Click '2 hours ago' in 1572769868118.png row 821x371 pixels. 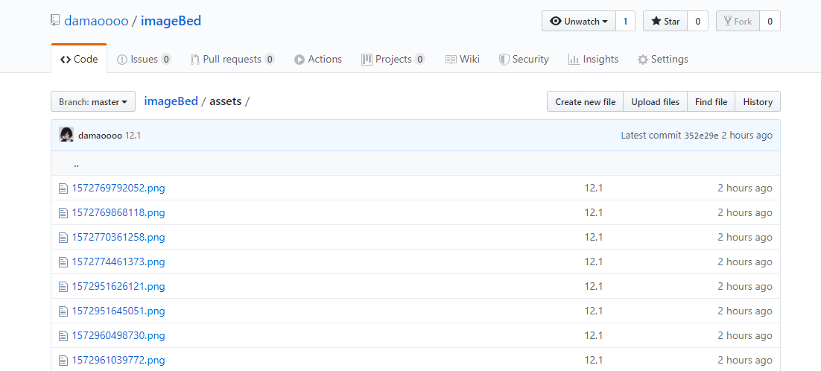click(744, 212)
